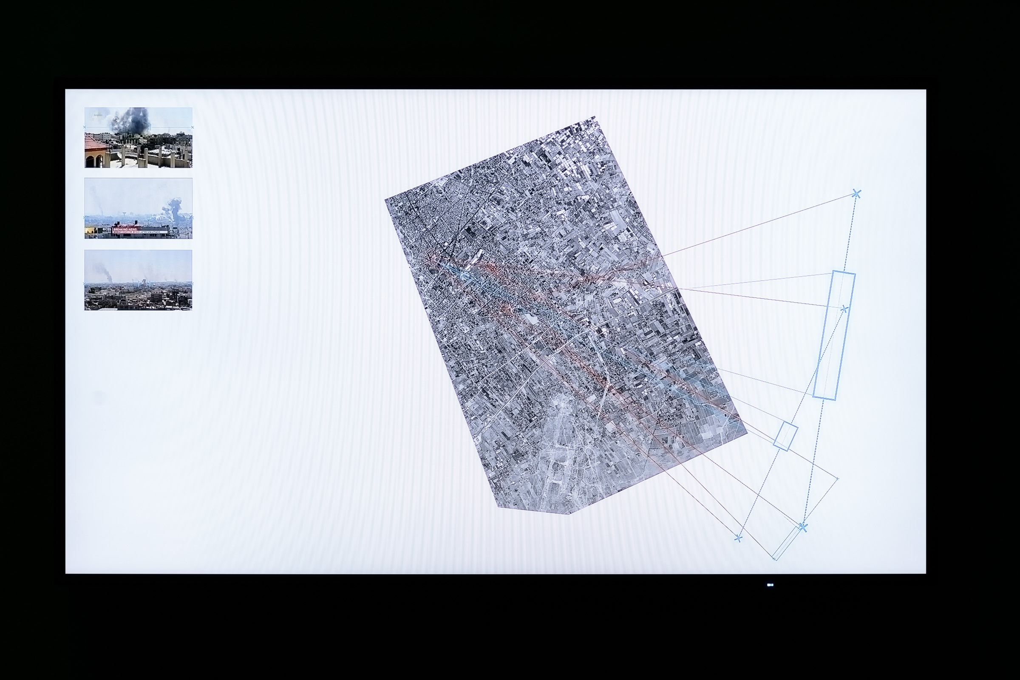Select the tall blue image-plane rectangle
Screen dimensions: 1020x680
point(833,335)
